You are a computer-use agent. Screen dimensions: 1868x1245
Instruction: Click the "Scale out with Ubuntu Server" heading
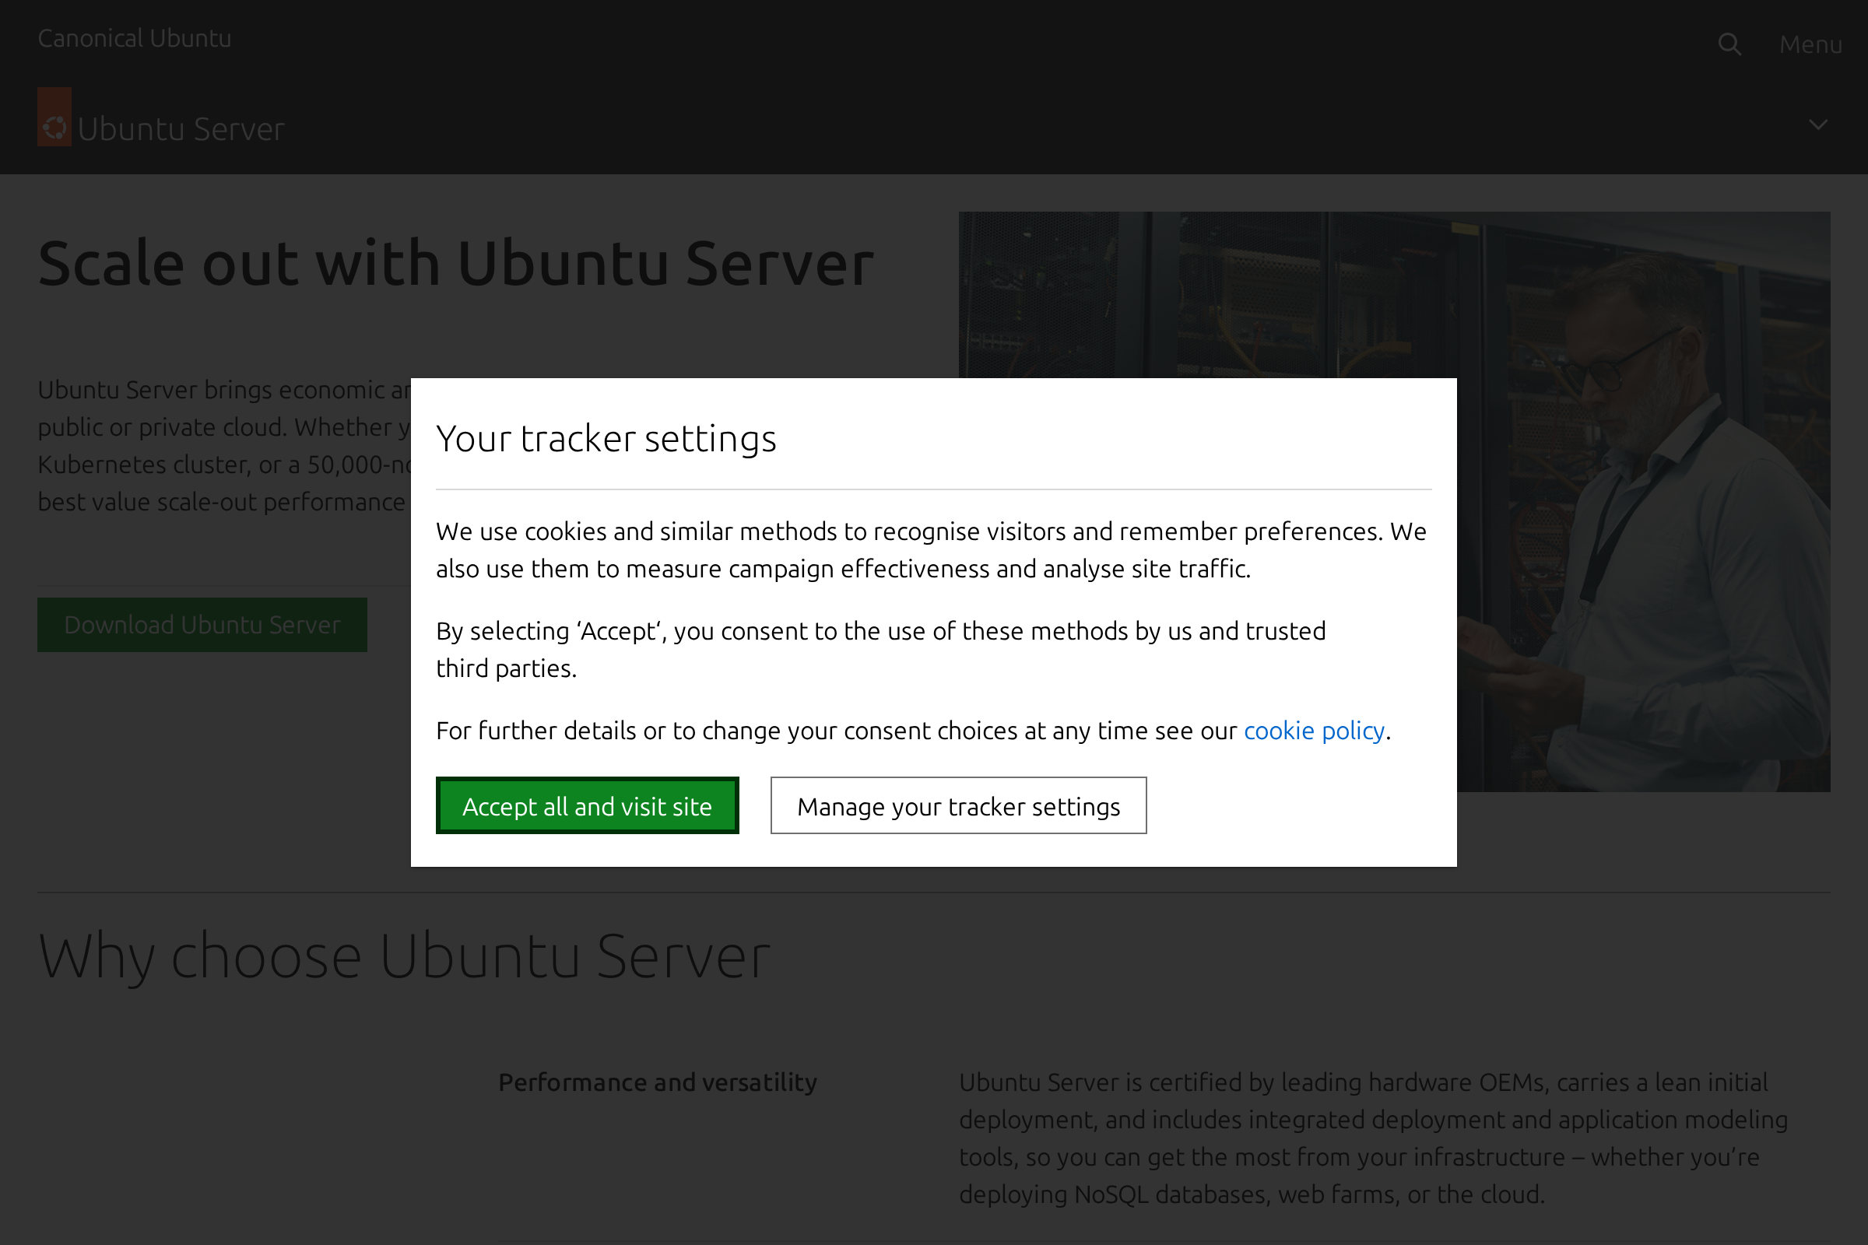pyautogui.click(x=455, y=263)
